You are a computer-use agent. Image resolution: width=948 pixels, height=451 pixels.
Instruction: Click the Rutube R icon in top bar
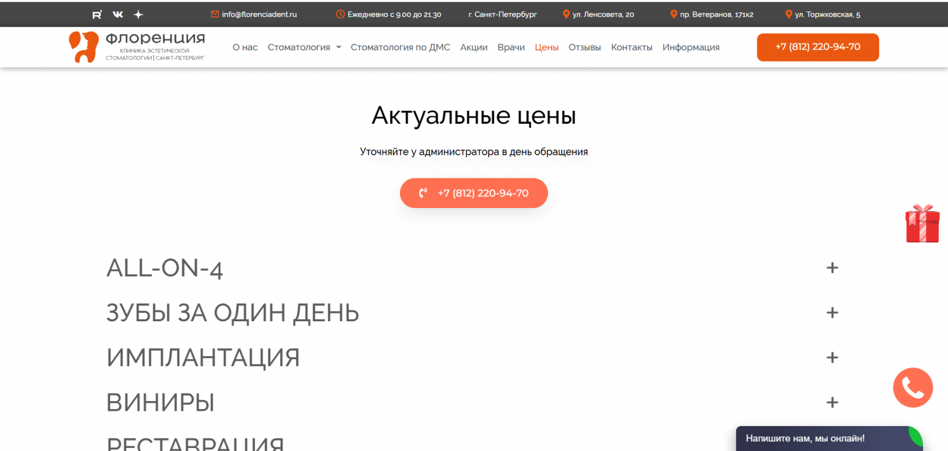point(97,14)
